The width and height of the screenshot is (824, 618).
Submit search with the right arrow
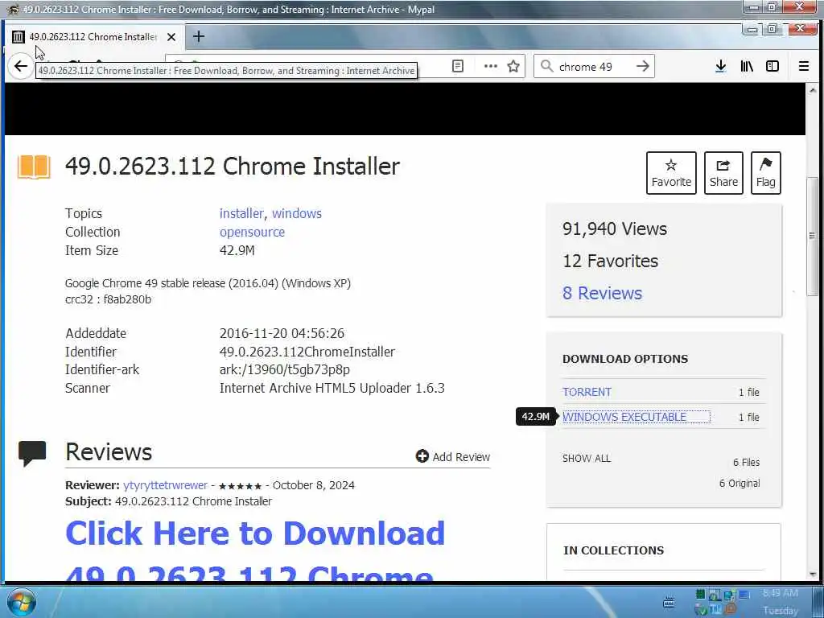pyautogui.click(x=642, y=66)
